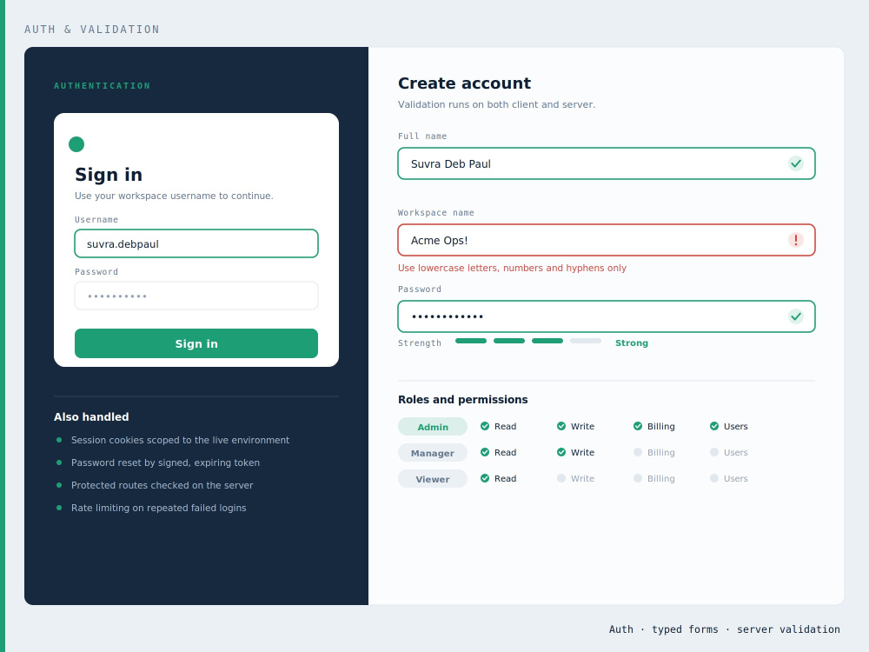Viewport: 869px width, 652px height.
Task: Click 'Use your workspace username to continue.'
Action: tap(174, 196)
